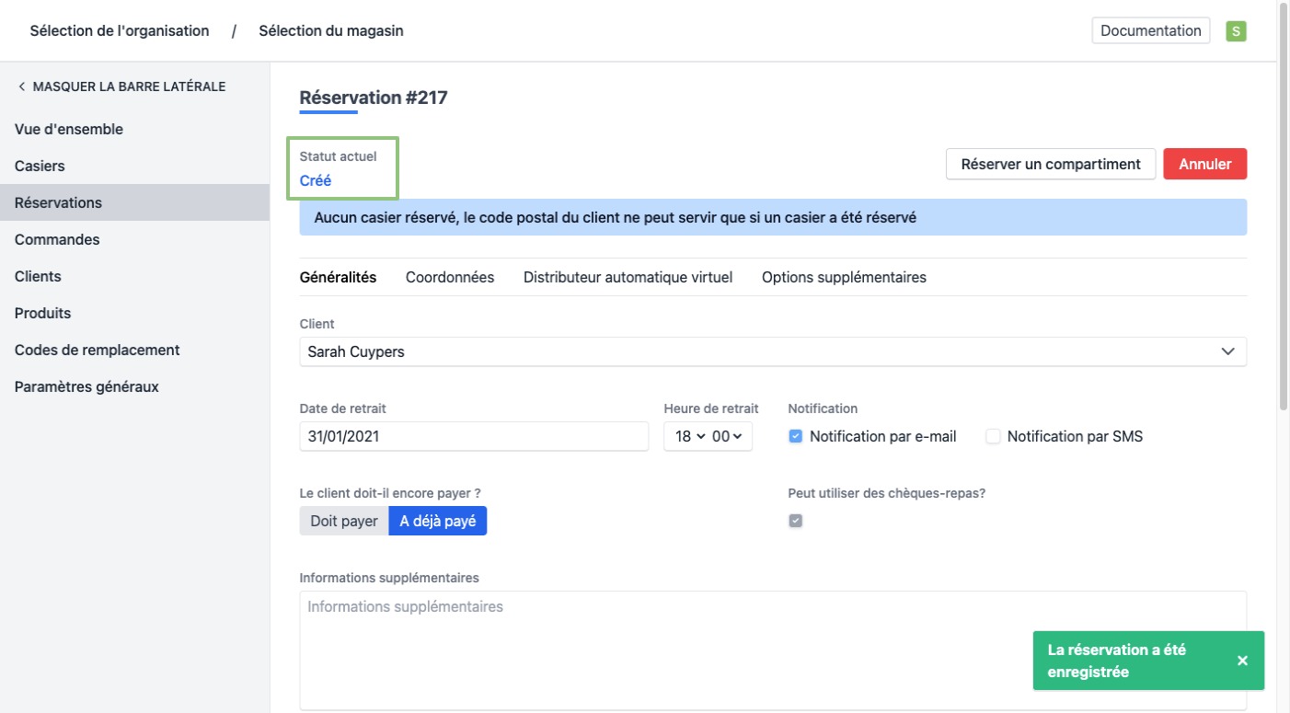
Task: Dismiss the reservation saved notification
Action: point(1242,661)
